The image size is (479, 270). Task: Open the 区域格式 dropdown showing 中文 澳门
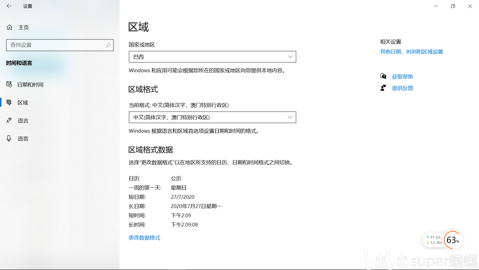(212, 117)
